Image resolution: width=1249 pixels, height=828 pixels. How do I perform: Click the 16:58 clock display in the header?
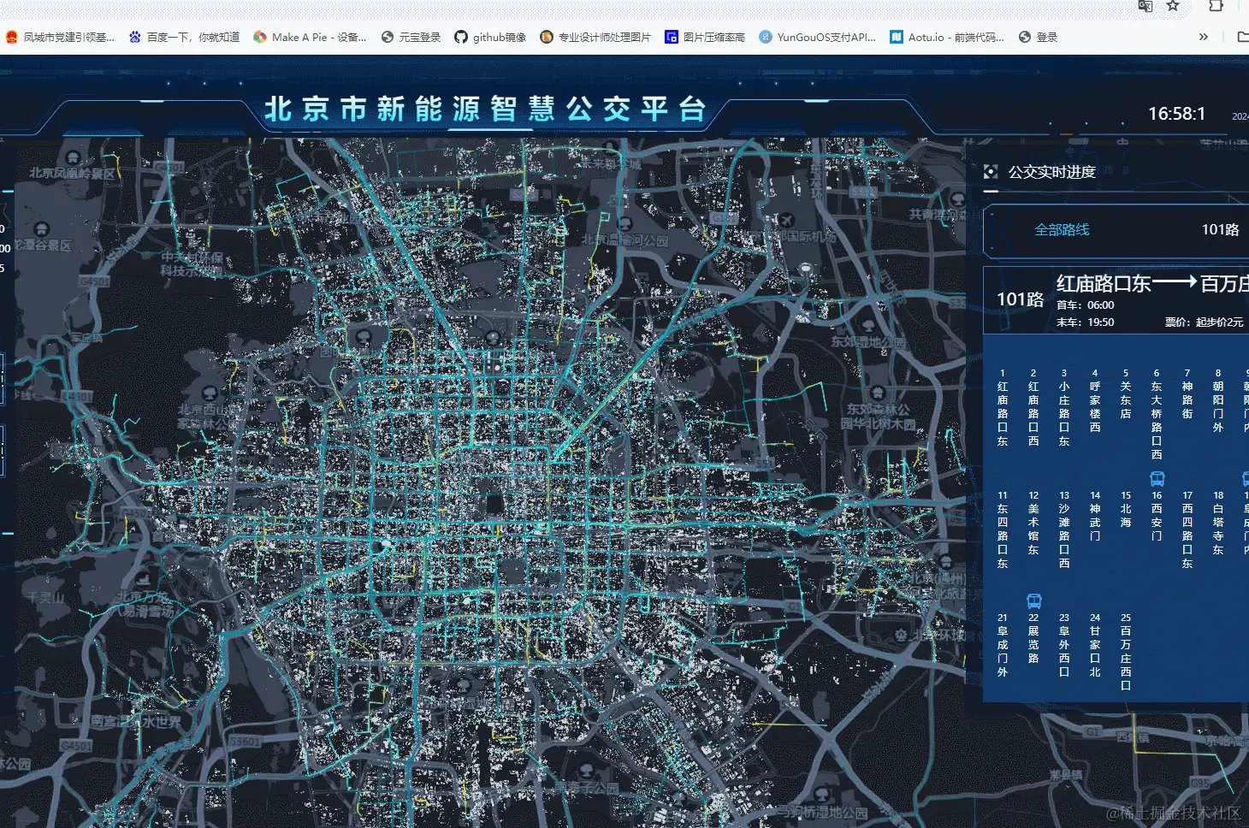click(1176, 112)
